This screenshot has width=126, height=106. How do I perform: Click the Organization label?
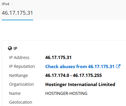click(21, 84)
